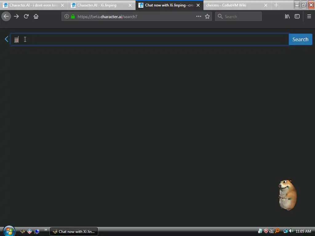
Task: Click Show Desktop quick launch icon
Action: [x=37, y=232]
